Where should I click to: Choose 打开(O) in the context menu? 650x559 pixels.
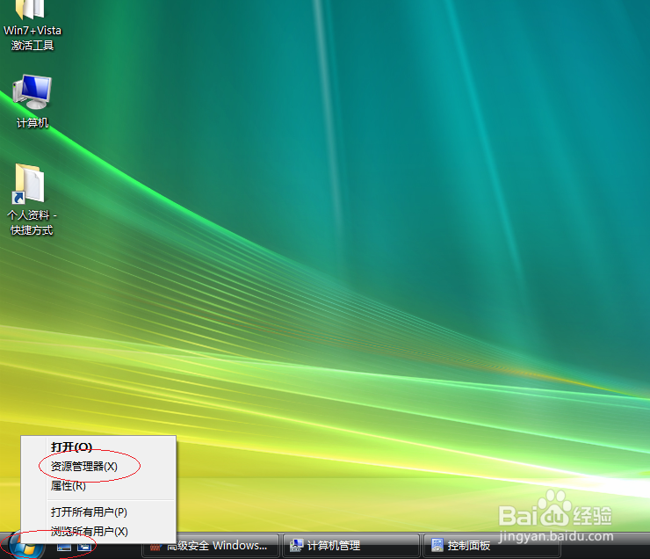(x=98, y=447)
